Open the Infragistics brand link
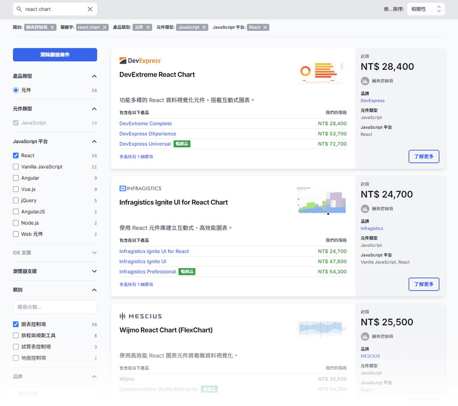Viewport: 458px width, 406px height. (x=372, y=228)
